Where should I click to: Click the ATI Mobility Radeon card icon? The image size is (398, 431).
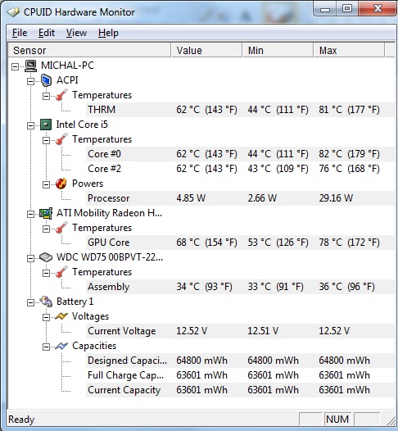(x=46, y=213)
